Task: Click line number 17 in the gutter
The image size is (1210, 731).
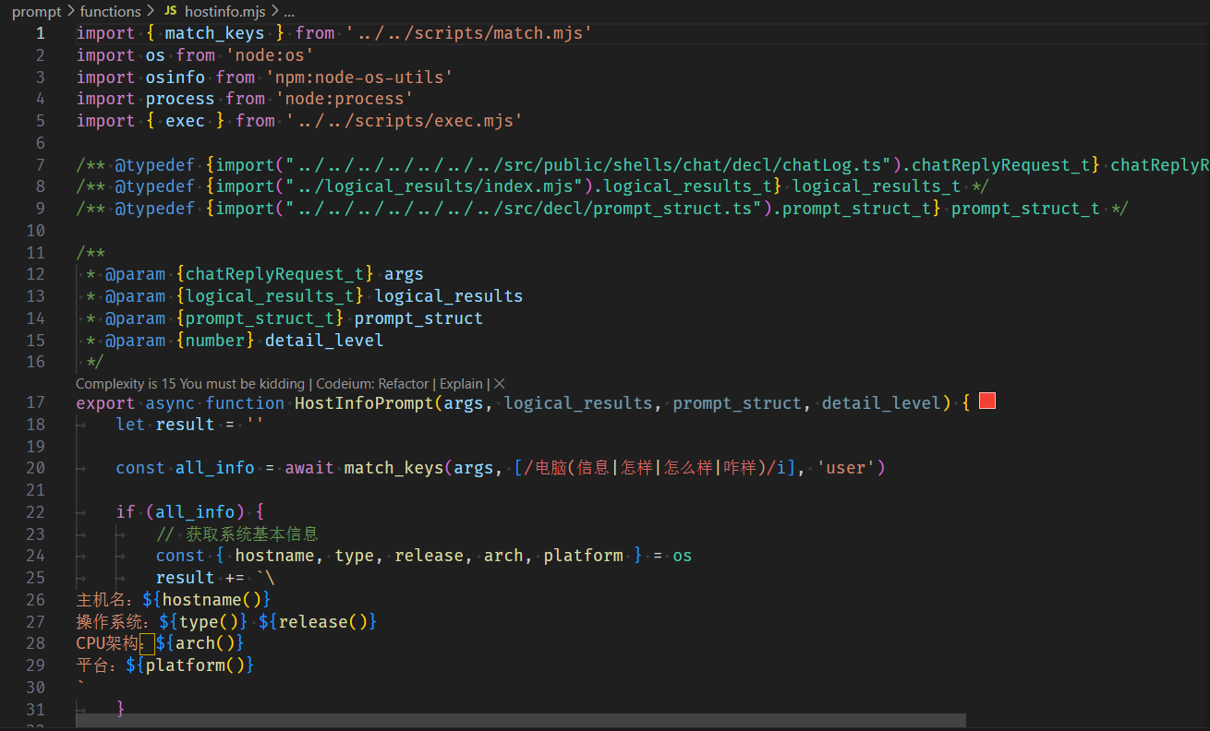Action: (x=36, y=402)
